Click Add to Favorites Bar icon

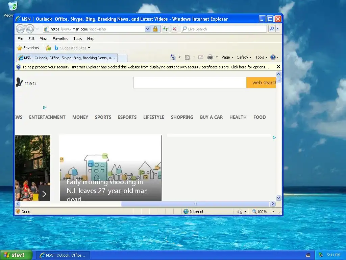(48, 48)
